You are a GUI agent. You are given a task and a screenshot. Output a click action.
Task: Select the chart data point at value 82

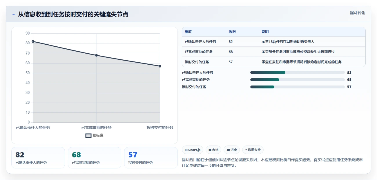[33, 41]
